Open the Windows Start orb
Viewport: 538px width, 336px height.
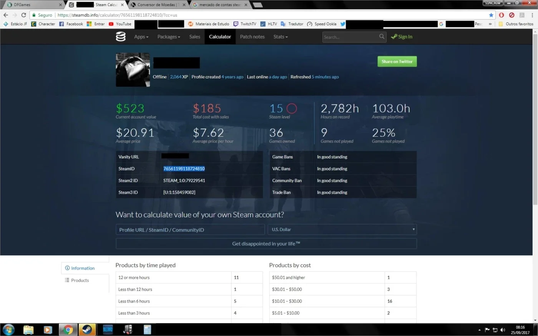coord(8,329)
